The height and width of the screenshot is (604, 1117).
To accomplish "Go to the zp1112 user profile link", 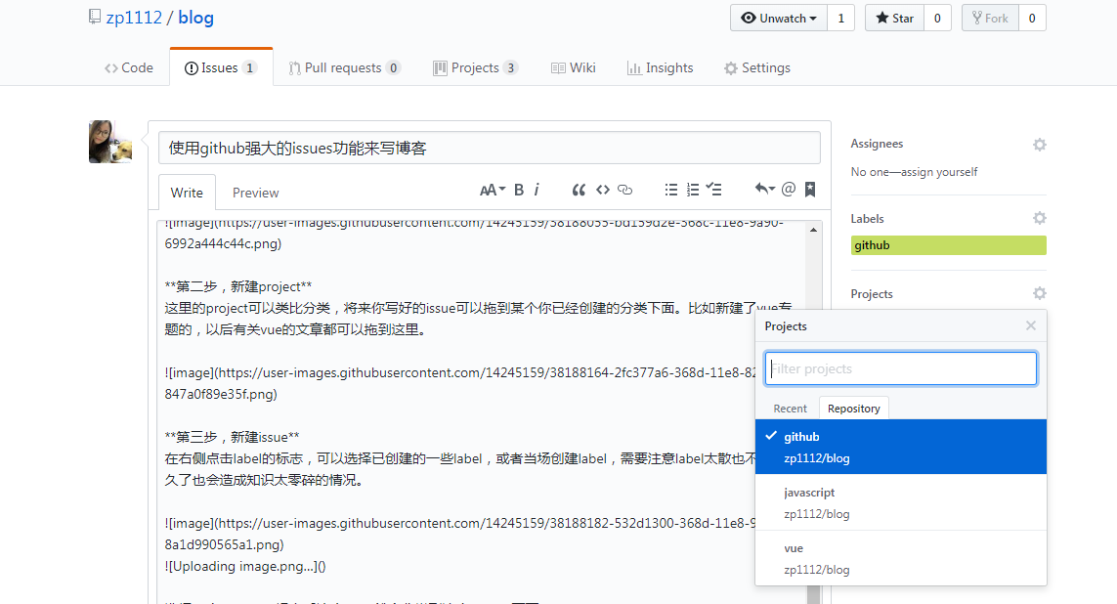I will pyautogui.click(x=134, y=18).
